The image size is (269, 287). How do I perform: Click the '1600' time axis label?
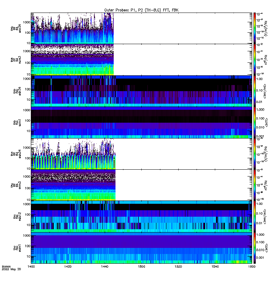point(252,267)
